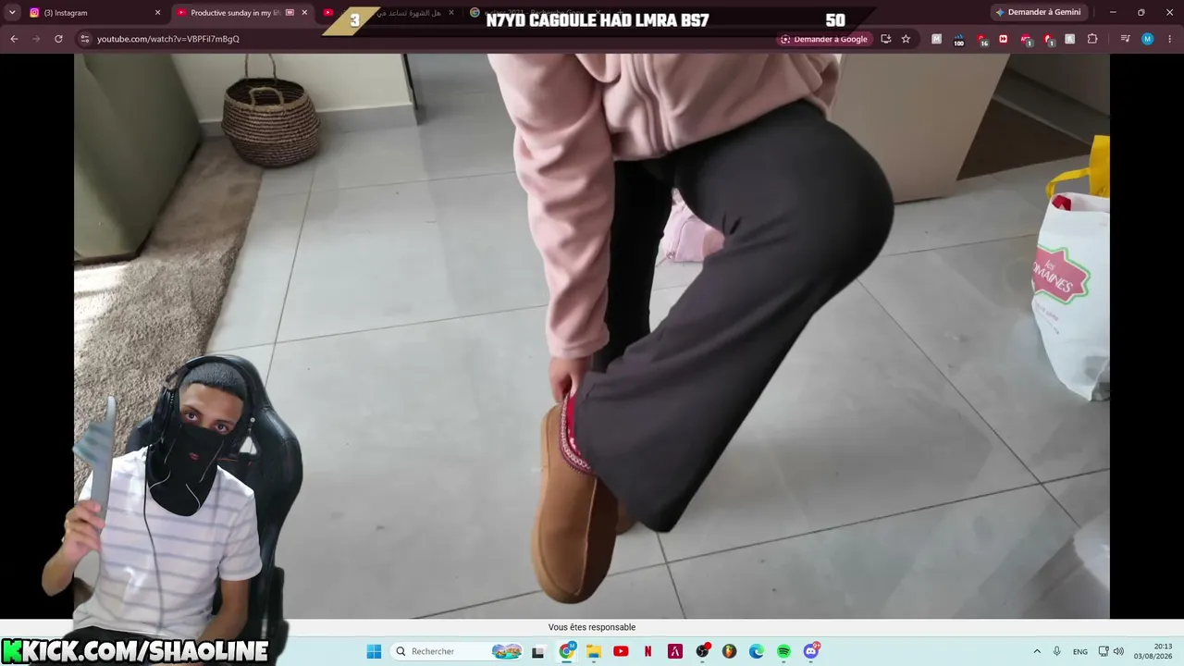Close the Arabic-titled YouTube tab
This screenshot has height=666, width=1184.
pos(451,13)
